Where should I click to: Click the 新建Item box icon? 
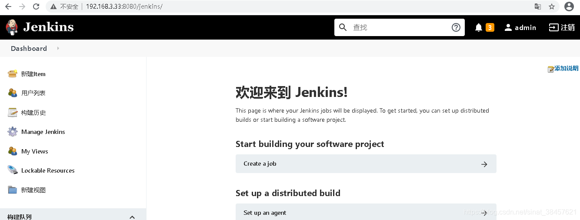click(13, 73)
